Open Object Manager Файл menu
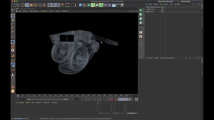 click(x=150, y=4)
